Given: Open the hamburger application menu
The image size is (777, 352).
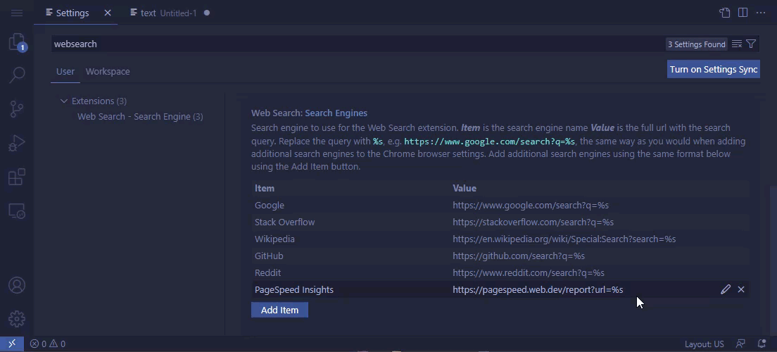Looking at the screenshot, I should pyautogui.click(x=16, y=13).
